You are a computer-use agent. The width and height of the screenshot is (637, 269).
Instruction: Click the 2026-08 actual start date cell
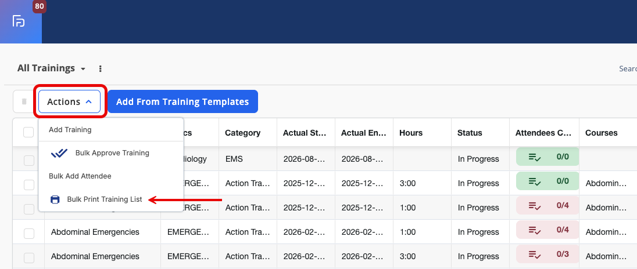point(305,159)
